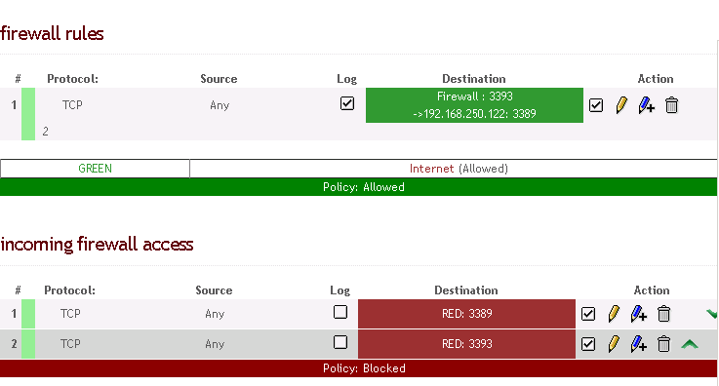Edit the RED: 3393 incoming rule

[x=614, y=344]
